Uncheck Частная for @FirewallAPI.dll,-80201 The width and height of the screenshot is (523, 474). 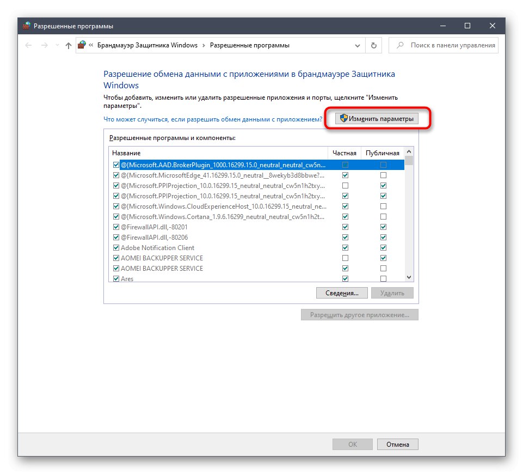tap(345, 227)
